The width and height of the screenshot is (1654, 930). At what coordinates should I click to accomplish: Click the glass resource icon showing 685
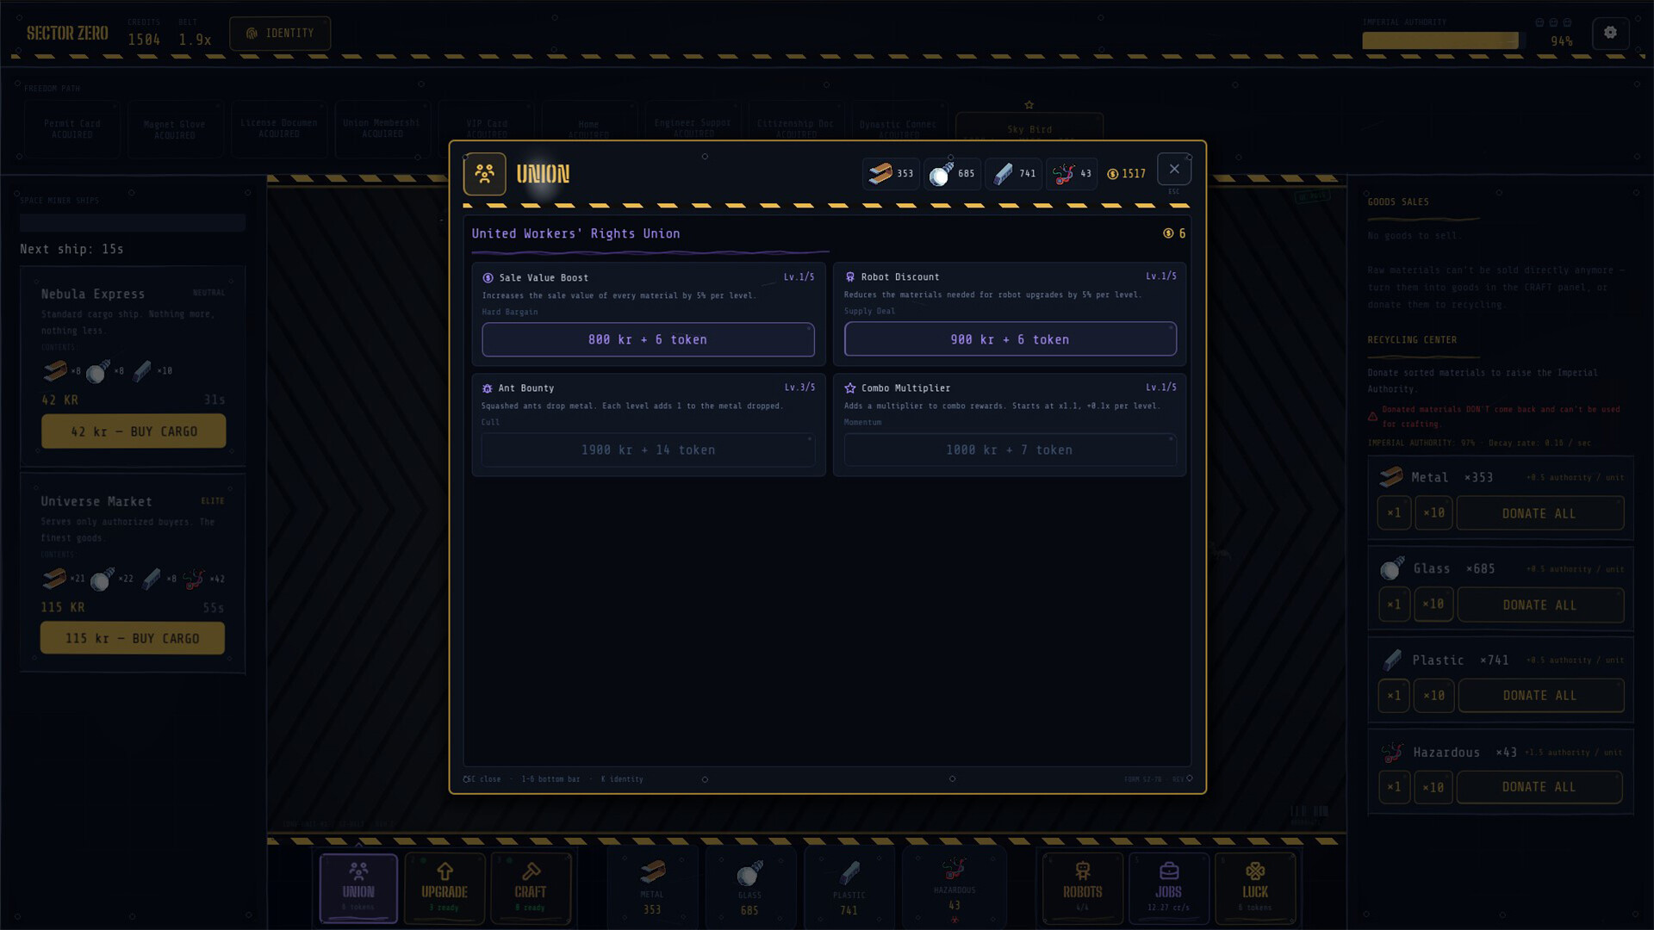tap(942, 174)
